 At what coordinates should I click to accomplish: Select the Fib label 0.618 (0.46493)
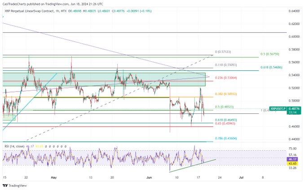click(x=226, y=120)
